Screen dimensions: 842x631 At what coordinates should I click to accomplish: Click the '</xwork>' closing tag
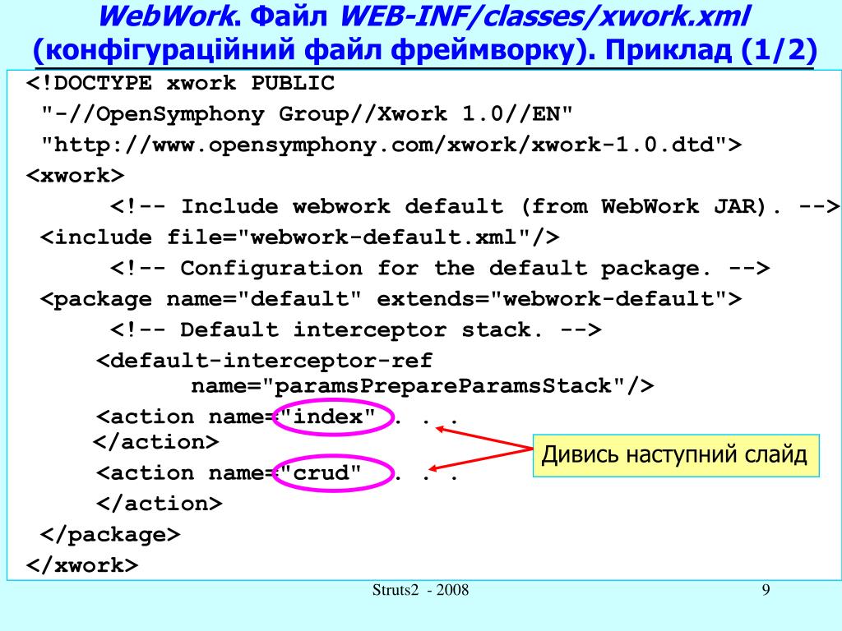click(x=82, y=565)
